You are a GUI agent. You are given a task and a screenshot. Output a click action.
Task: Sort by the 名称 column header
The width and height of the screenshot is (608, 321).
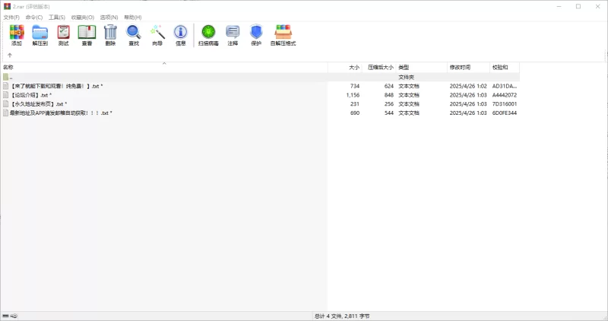coord(9,68)
